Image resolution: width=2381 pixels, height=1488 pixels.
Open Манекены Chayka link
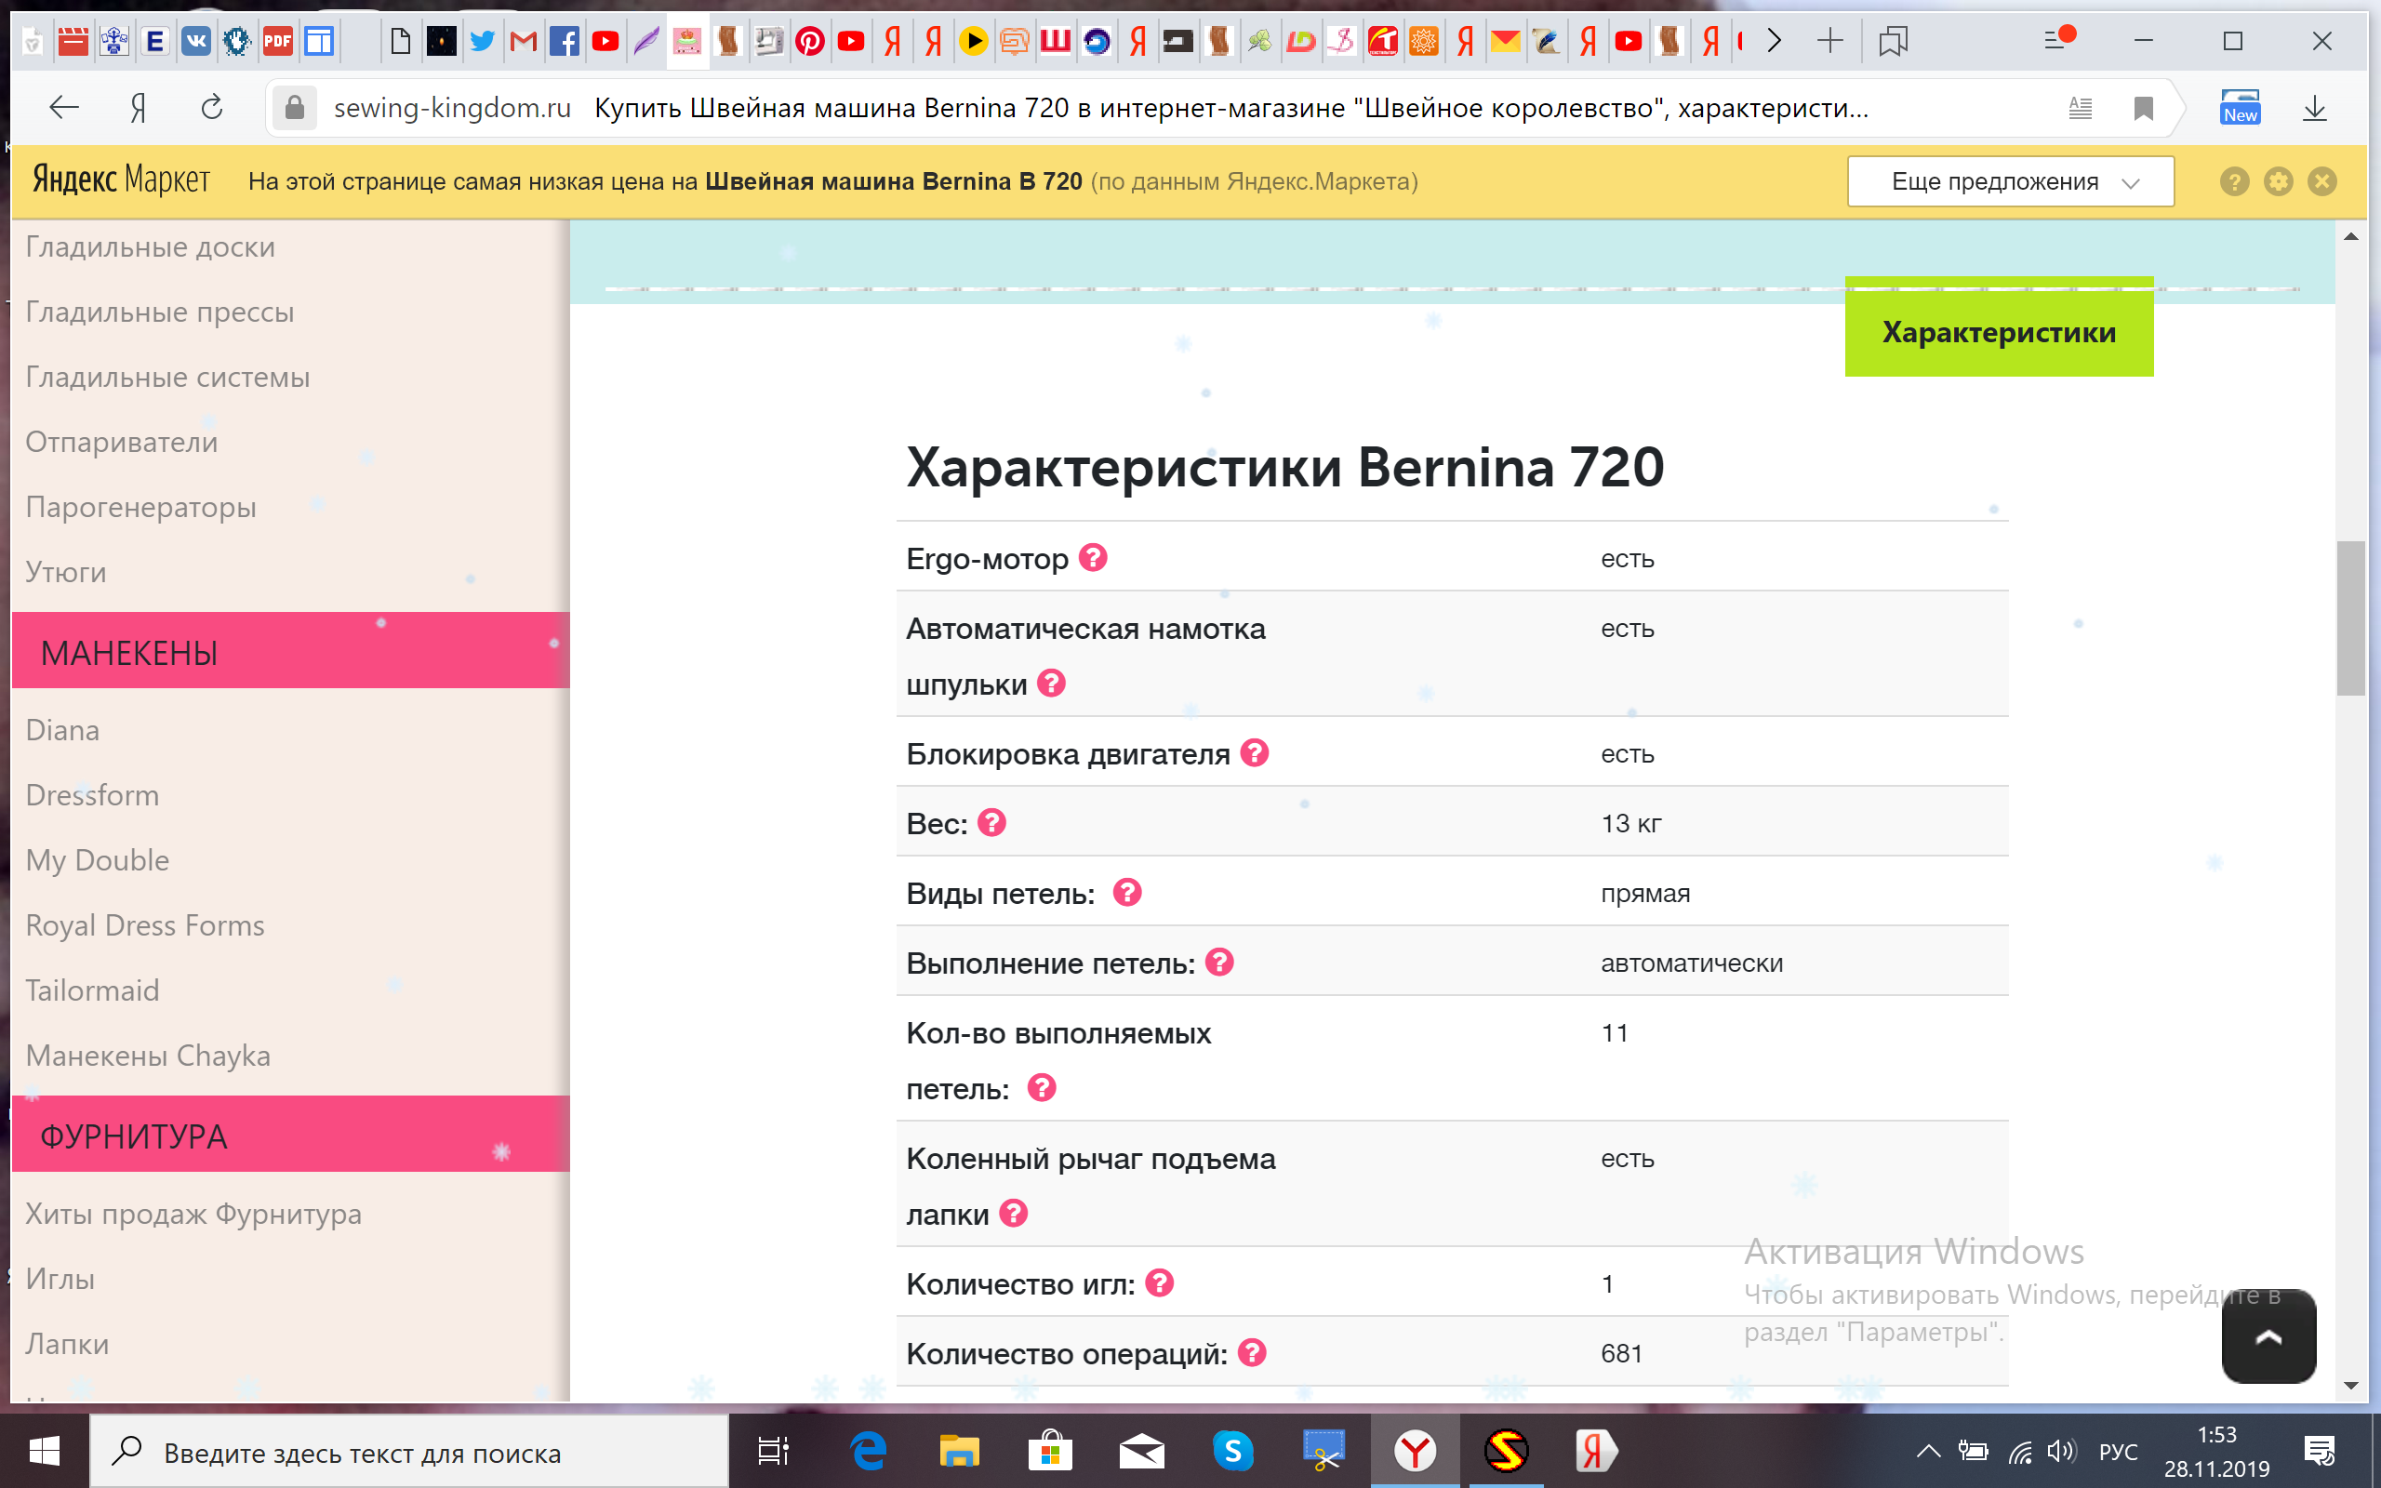coord(149,1055)
